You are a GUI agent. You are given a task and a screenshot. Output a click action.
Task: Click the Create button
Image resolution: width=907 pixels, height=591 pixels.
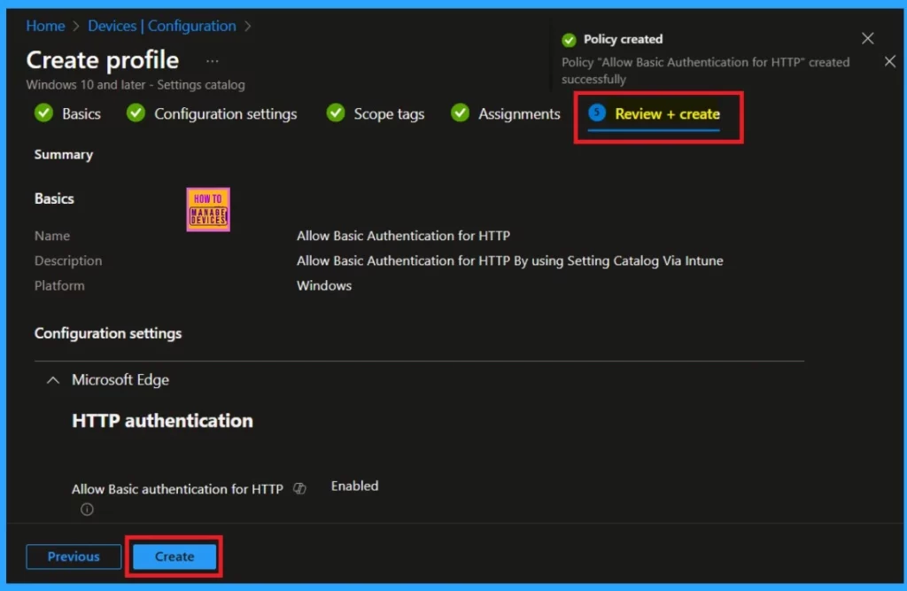coord(174,556)
